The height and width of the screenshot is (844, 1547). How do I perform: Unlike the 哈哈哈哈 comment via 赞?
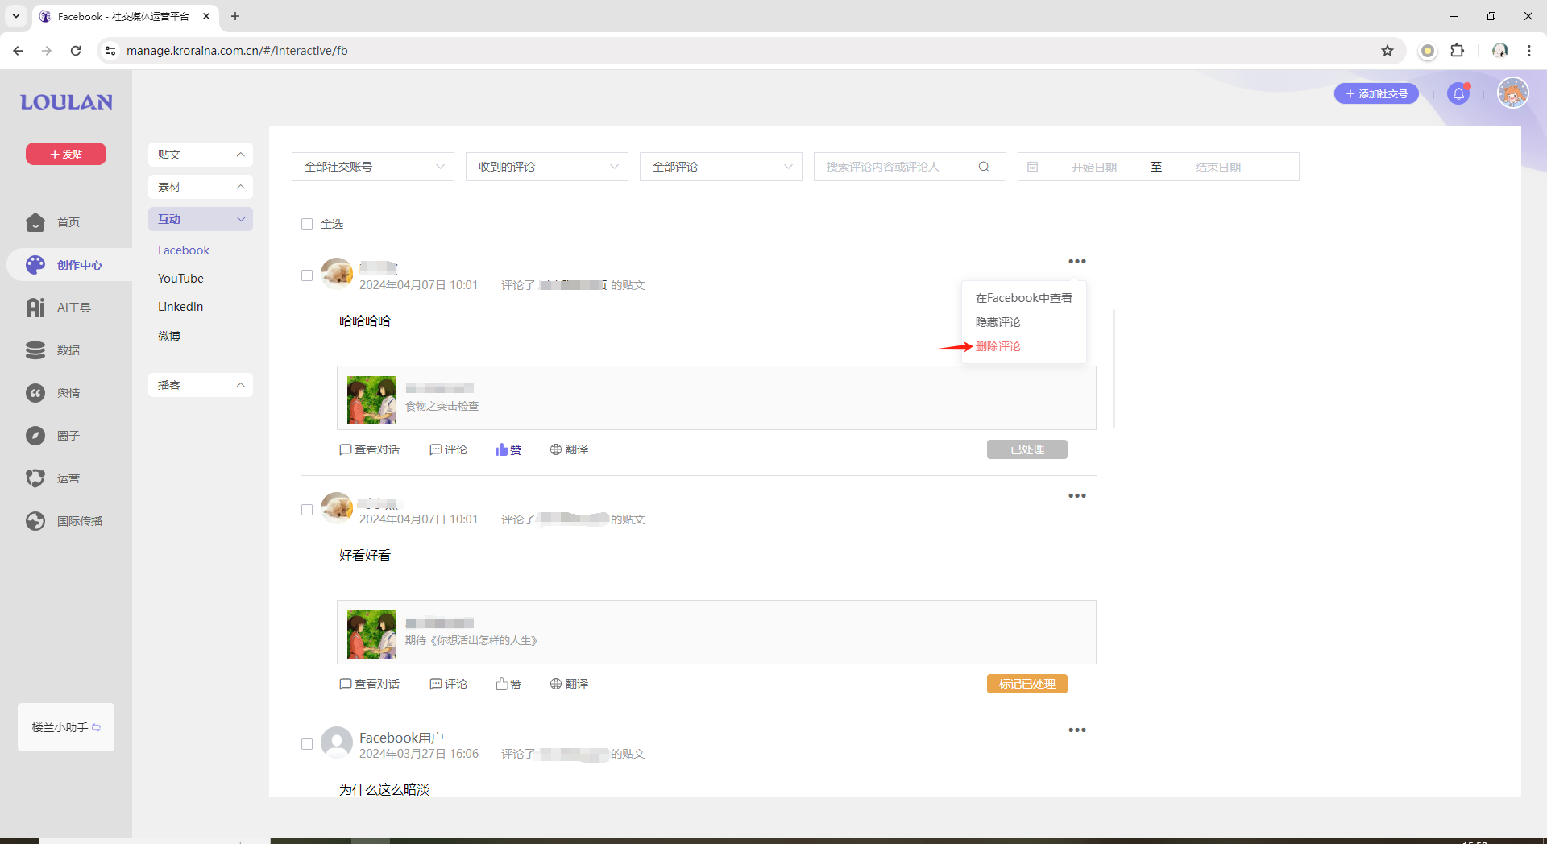point(508,449)
